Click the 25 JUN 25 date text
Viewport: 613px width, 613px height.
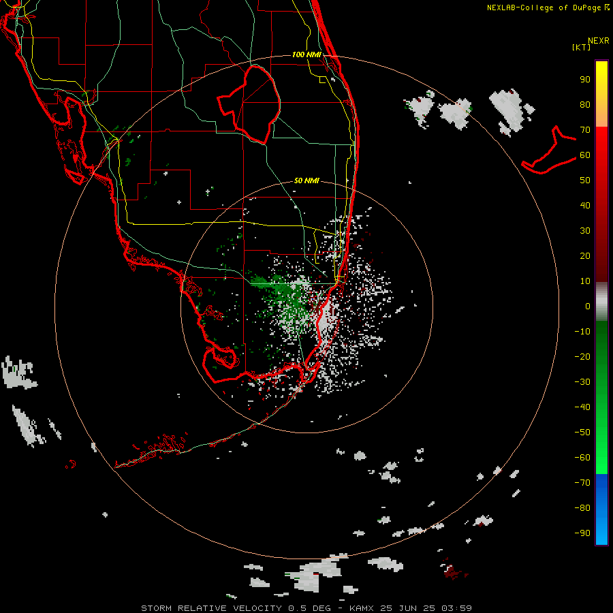coord(408,608)
